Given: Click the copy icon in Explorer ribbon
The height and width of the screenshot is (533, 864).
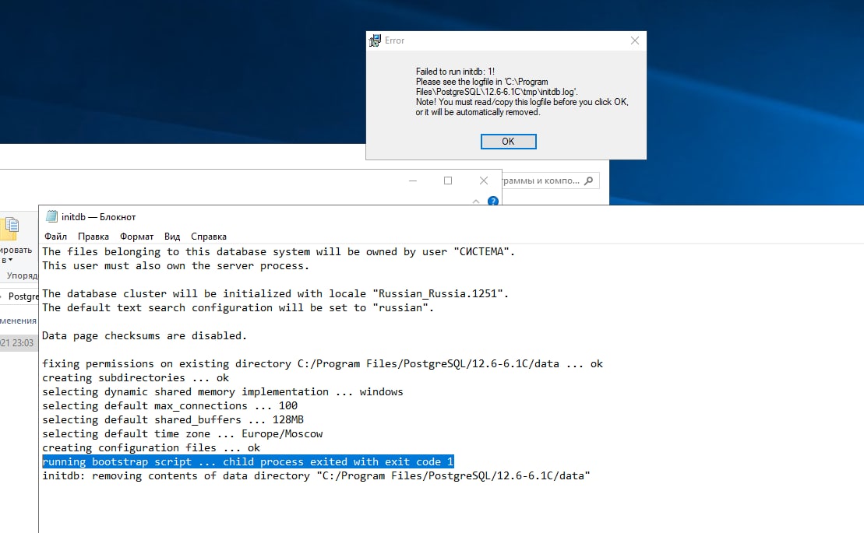Looking at the screenshot, I should tap(10, 228).
